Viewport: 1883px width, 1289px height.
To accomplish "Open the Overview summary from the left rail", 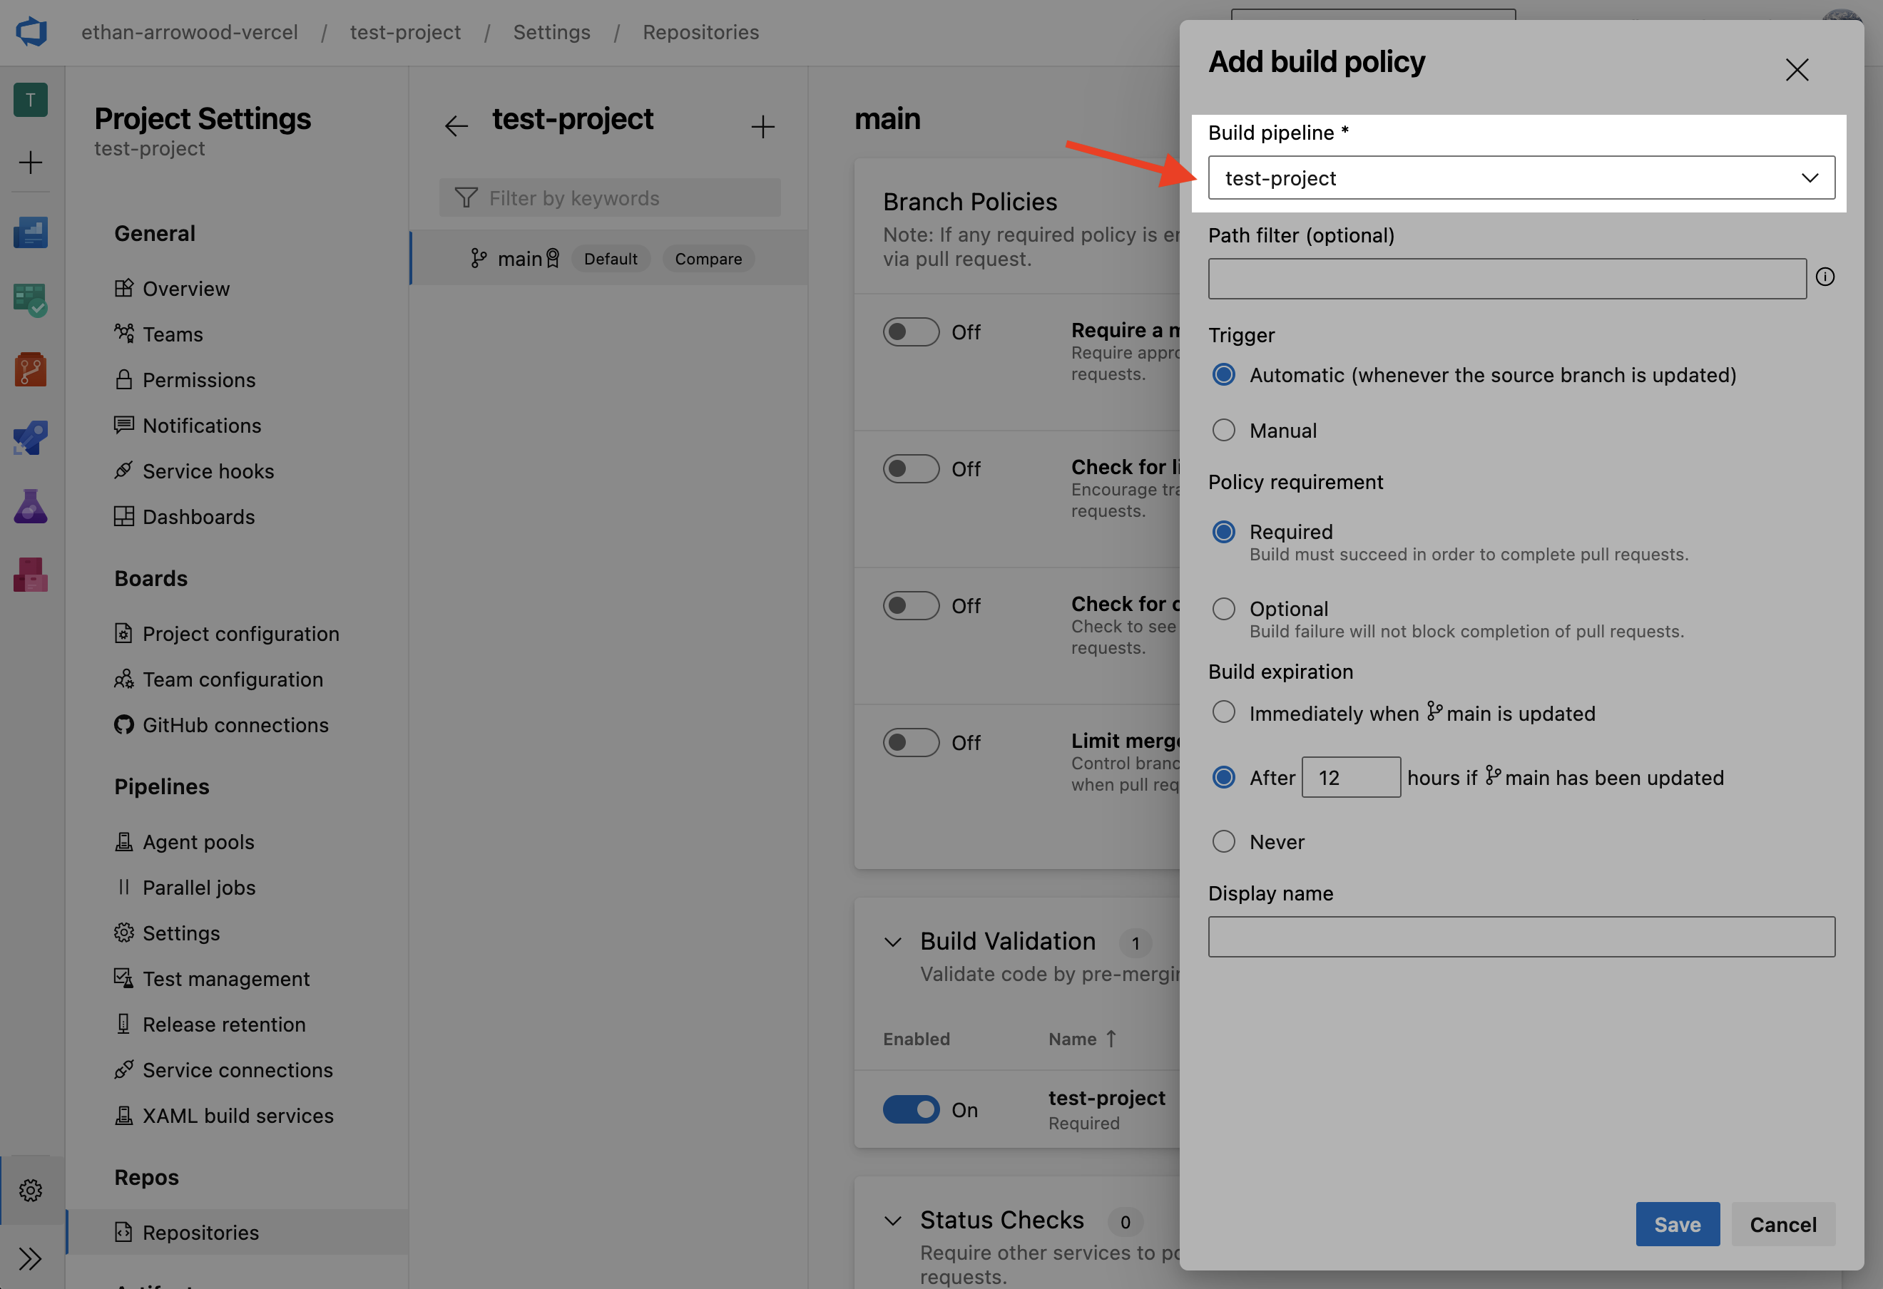I will click(30, 232).
